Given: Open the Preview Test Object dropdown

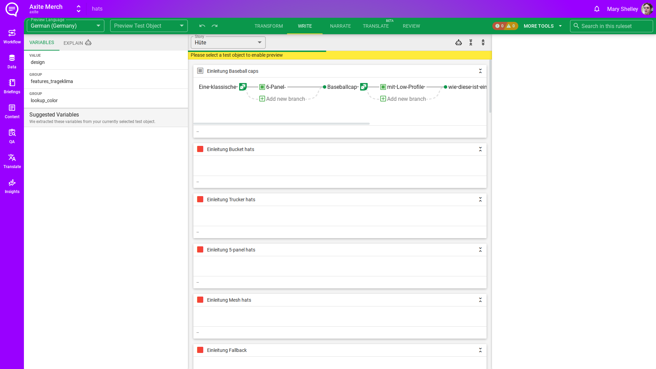Looking at the screenshot, I should click(149, 26).
